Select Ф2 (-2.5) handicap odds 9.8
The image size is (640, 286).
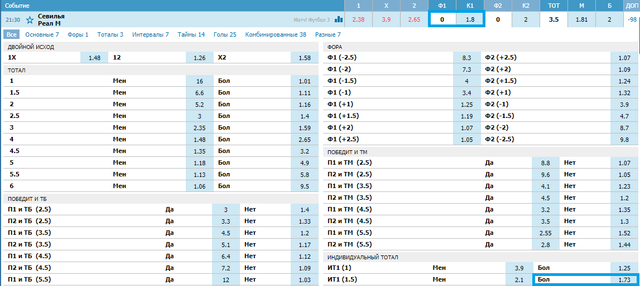[624, 140]
